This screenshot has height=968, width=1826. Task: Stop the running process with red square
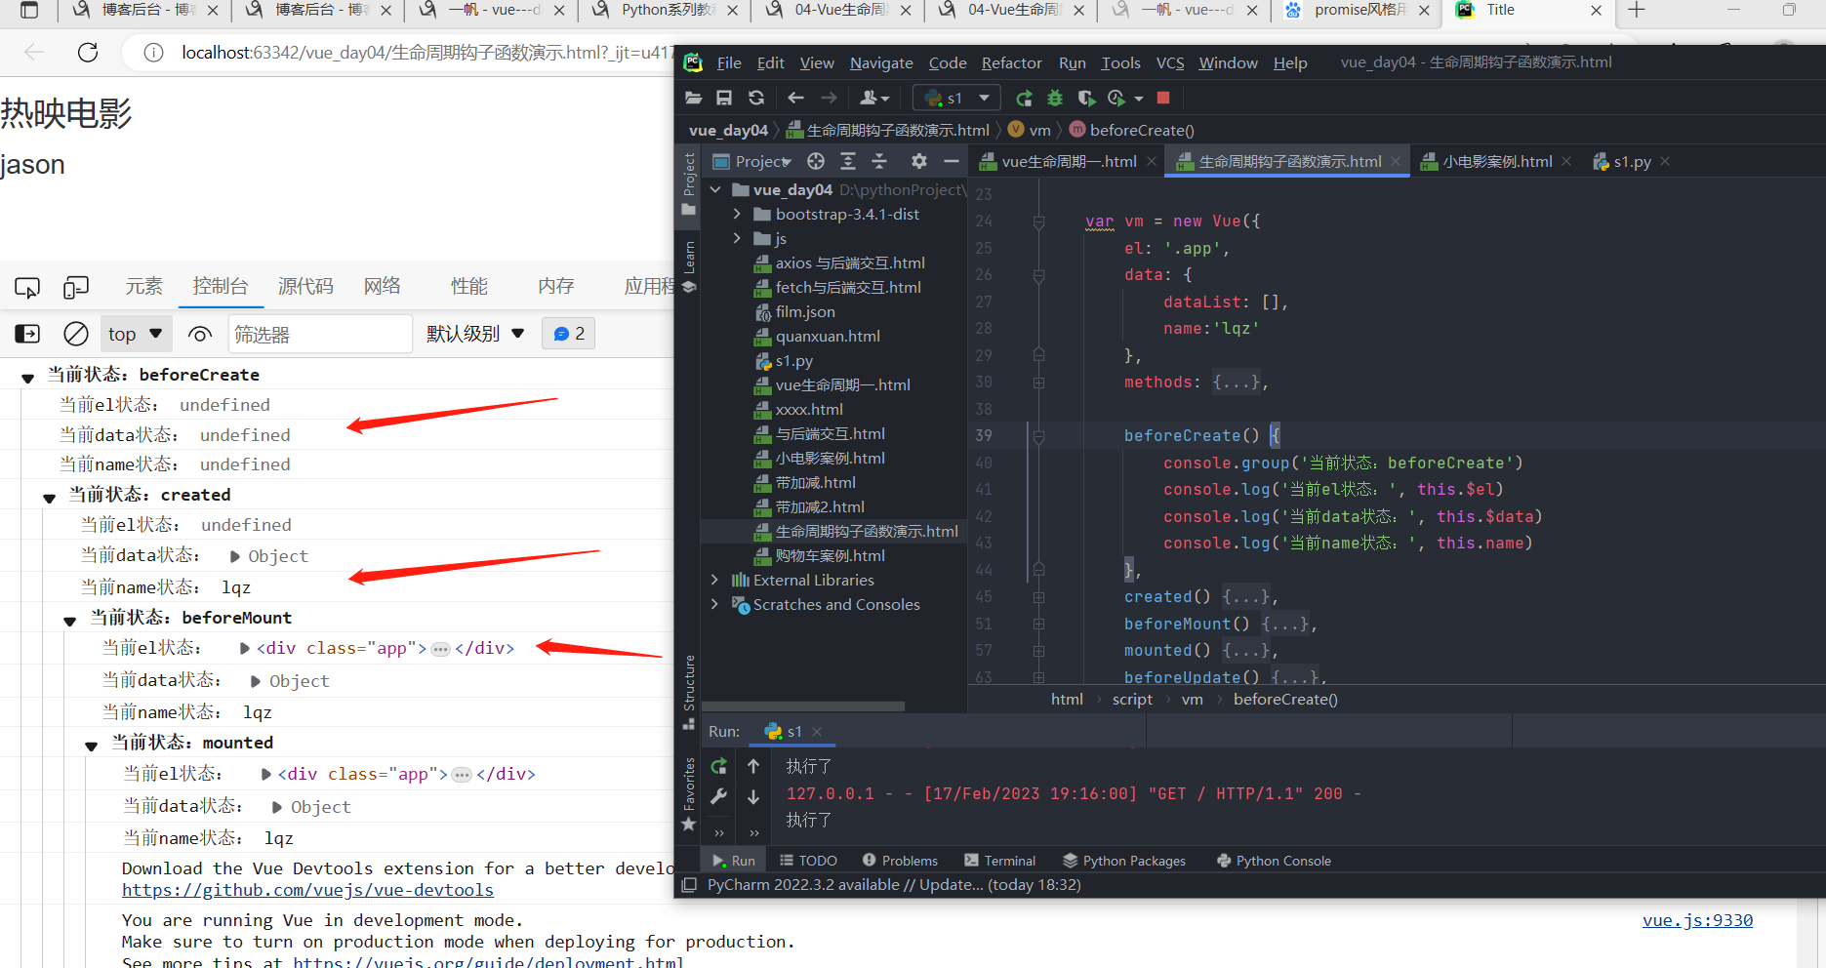tap(1163, 98)
